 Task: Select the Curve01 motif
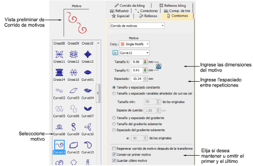(x=88, y=73)
